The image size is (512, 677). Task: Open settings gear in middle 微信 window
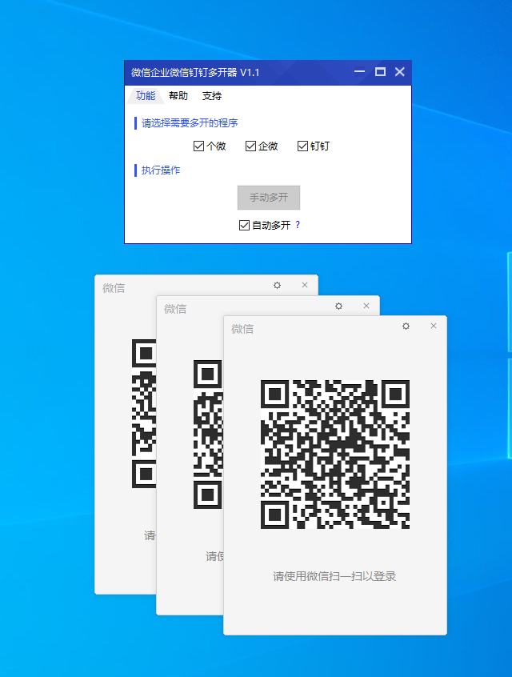coord(339,306)
